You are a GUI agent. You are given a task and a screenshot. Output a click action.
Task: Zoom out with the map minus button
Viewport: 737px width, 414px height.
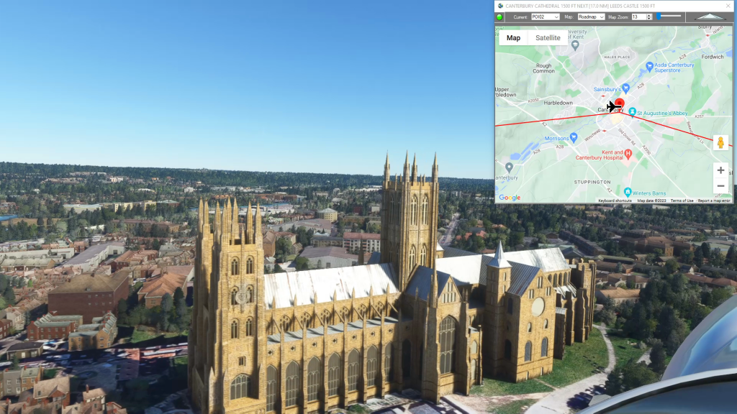[x=720, y=186]
